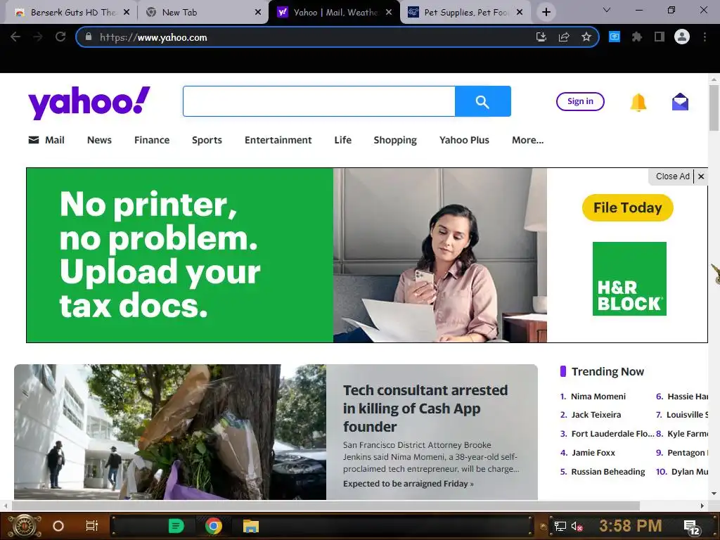Switch to Chrome in the taskbar

pos(214,526)
